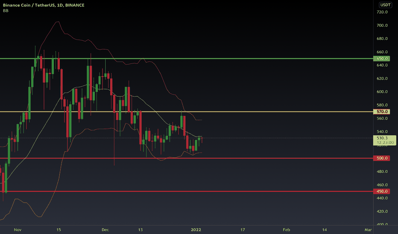Image resolution: width=398 pixels, height=234 pixels.
Task: Click the 15 date label on time axis
Action: (x=59, y=230)
